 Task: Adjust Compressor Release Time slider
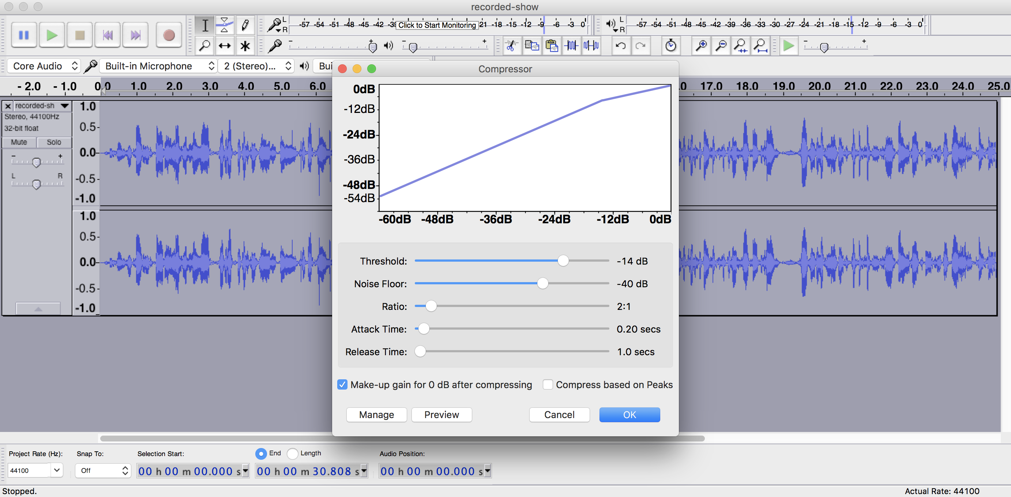(x=420, y=352)
